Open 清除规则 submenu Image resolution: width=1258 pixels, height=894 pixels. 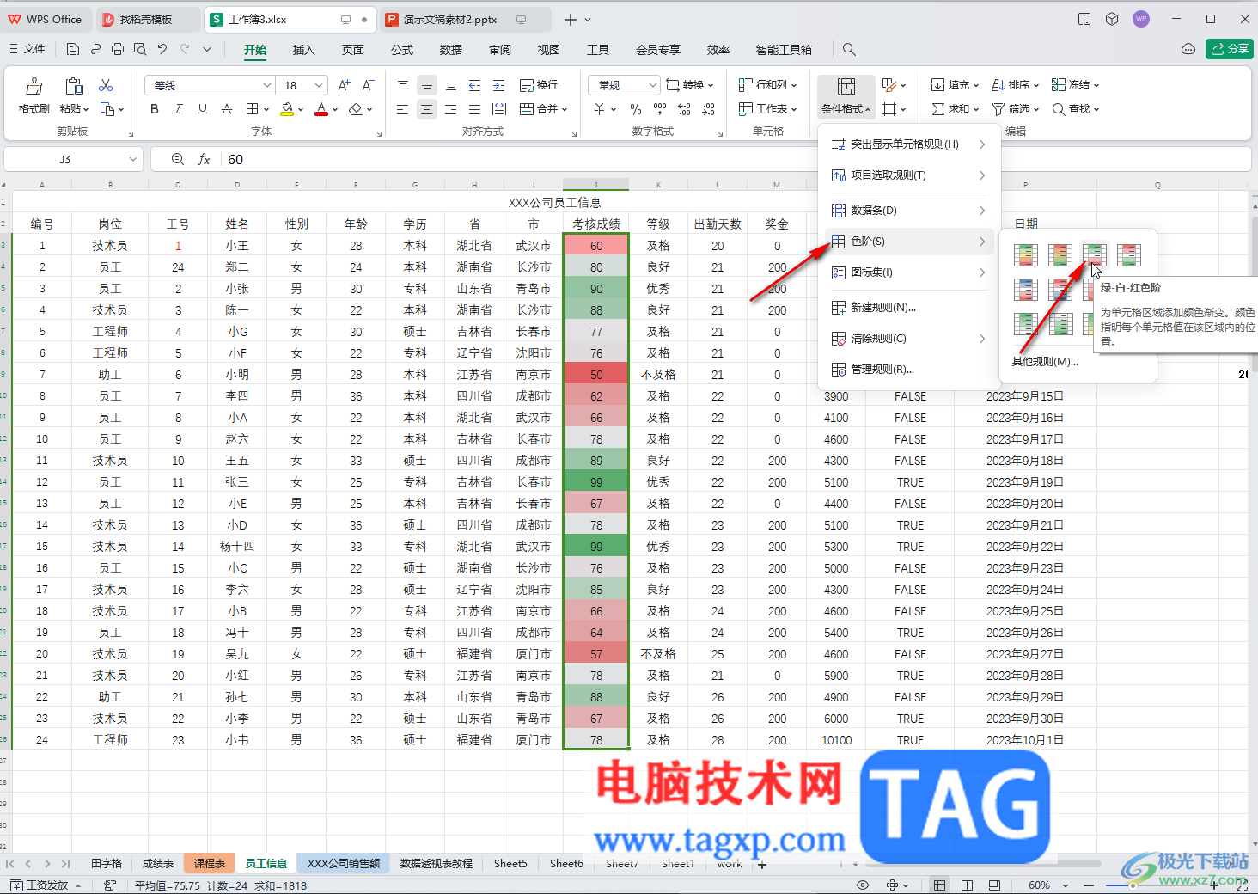tap(909, 339)
